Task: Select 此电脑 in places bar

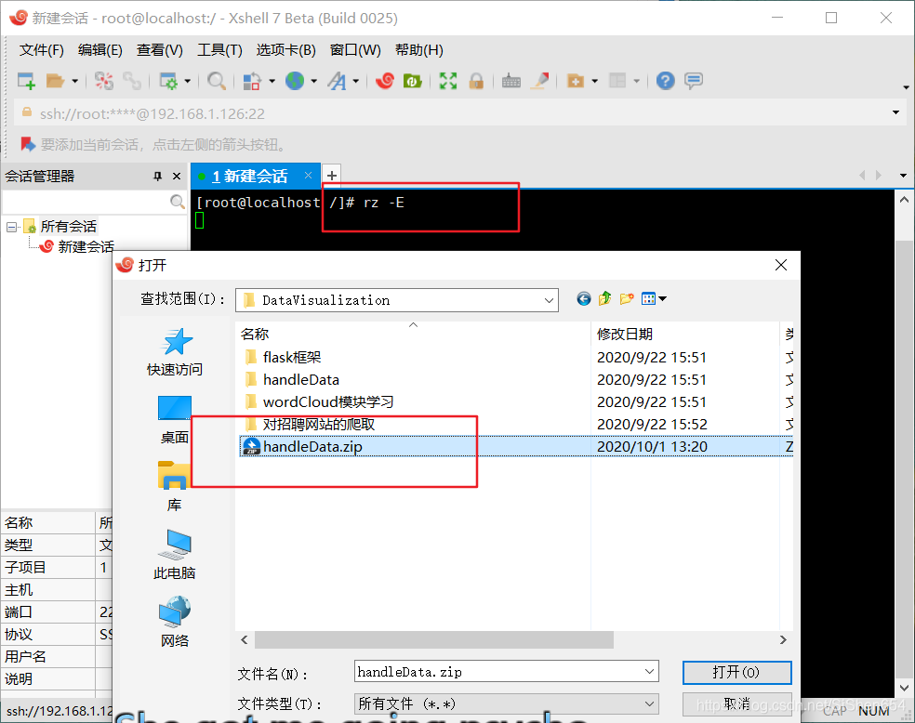Action: pyautogui.click(x=175, y=555)
